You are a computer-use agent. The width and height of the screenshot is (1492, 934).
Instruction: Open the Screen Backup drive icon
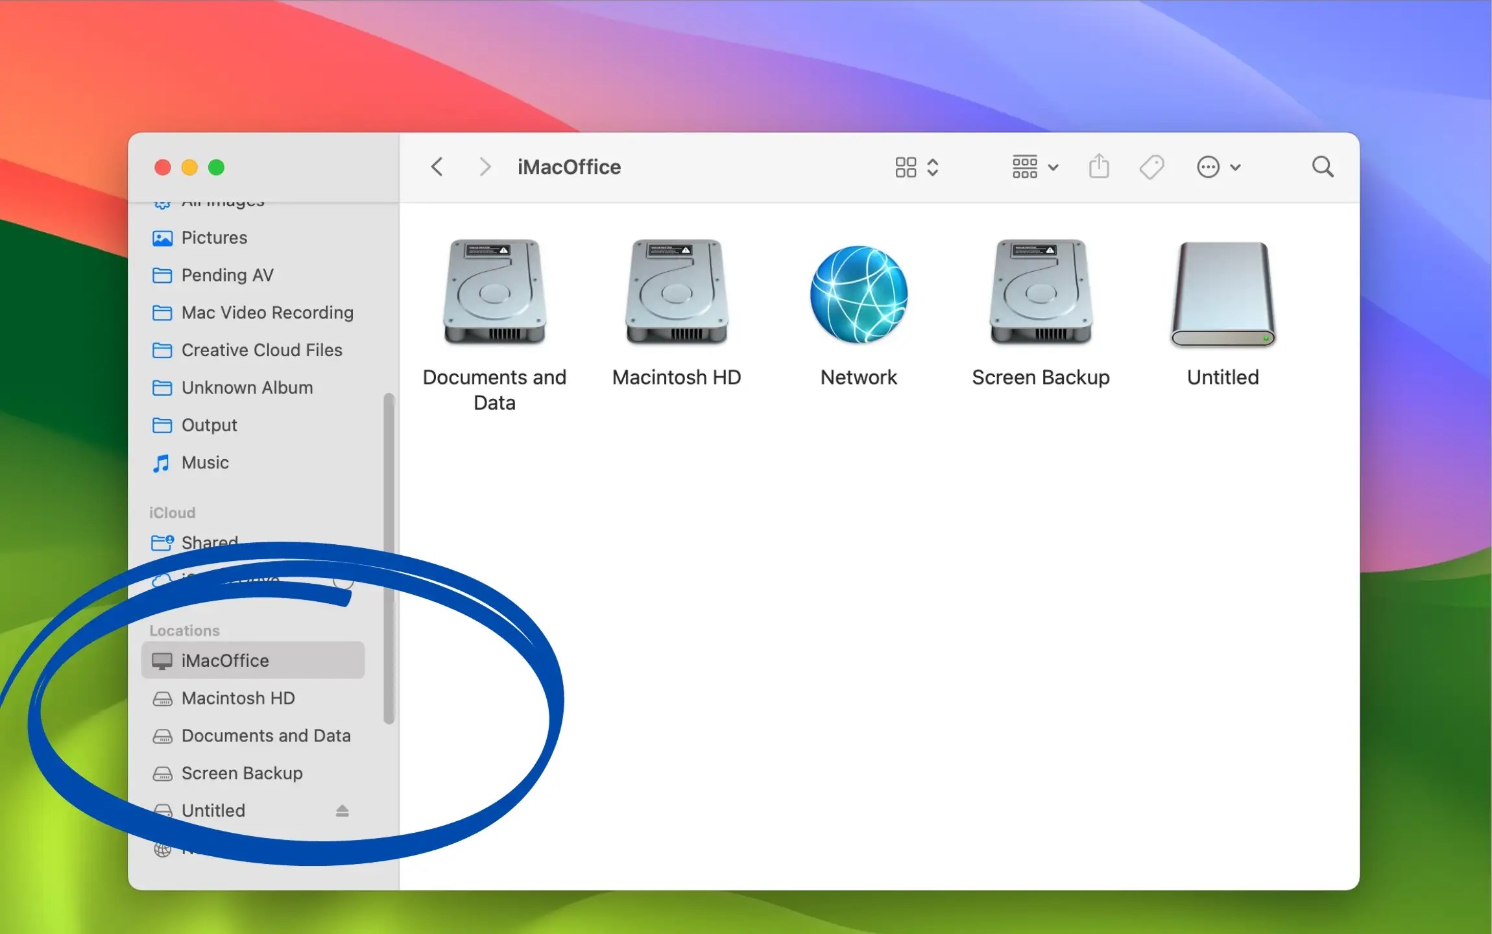coord(1041,293)
